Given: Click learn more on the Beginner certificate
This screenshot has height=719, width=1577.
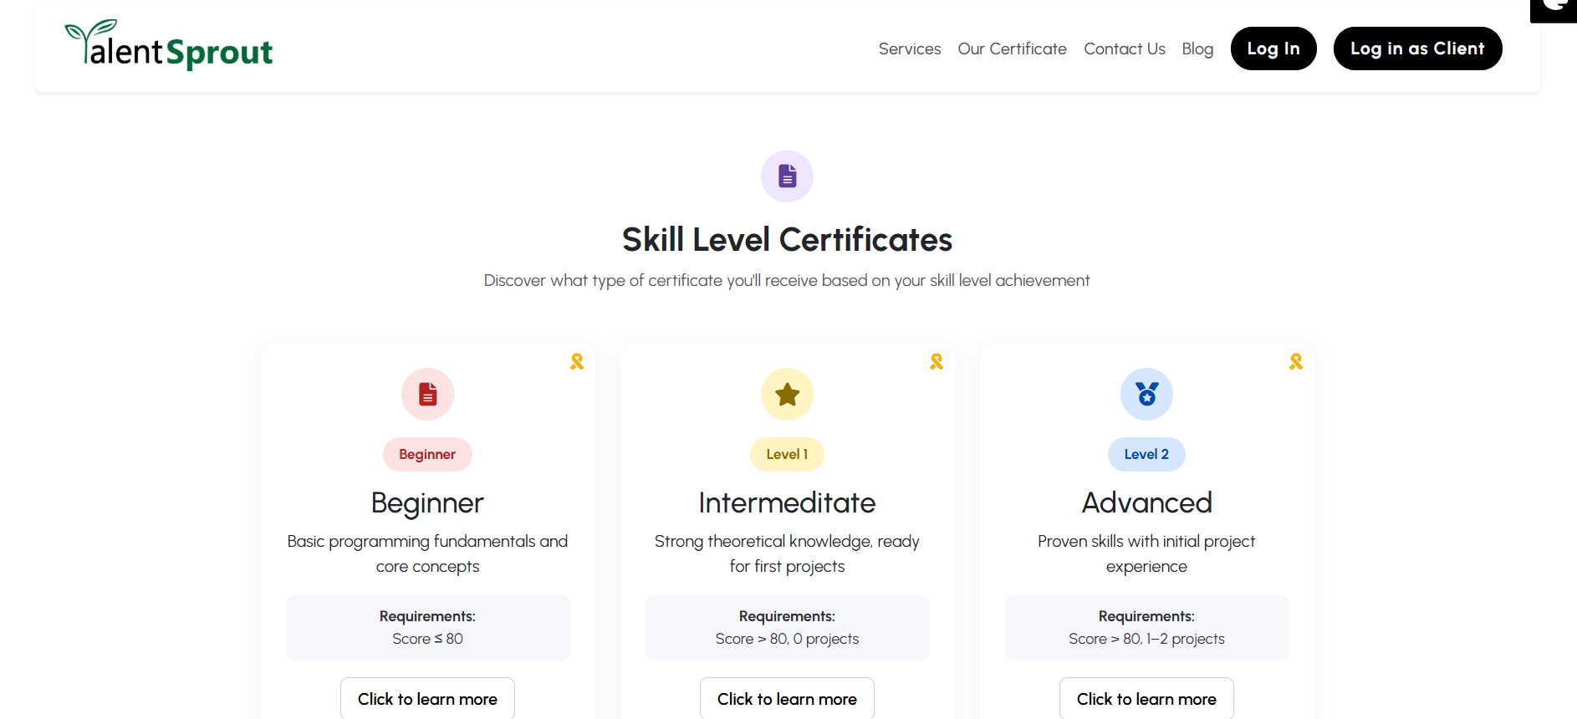Looking at the screenshot, I should [x=427, y=698].
